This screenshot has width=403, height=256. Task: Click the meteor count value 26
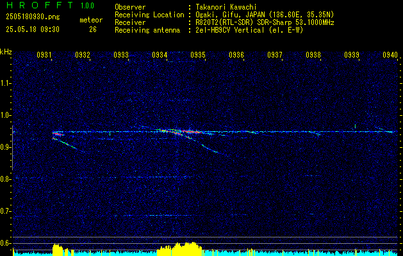tap(93, 29)
